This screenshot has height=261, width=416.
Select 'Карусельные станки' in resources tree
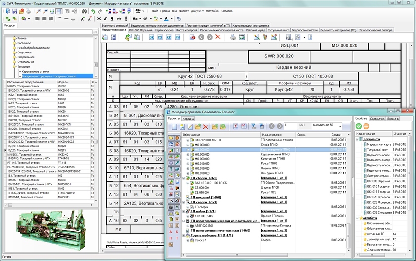point(34,72)
